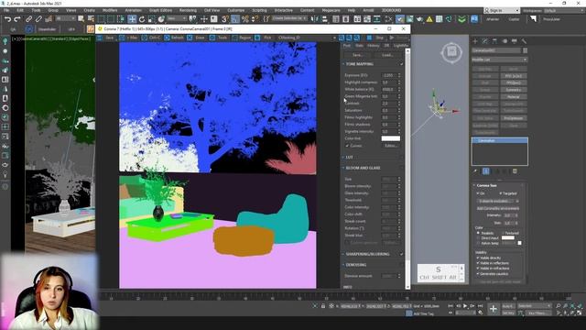
Task: Click the Direct input color swatch
Action: point(508,238)
